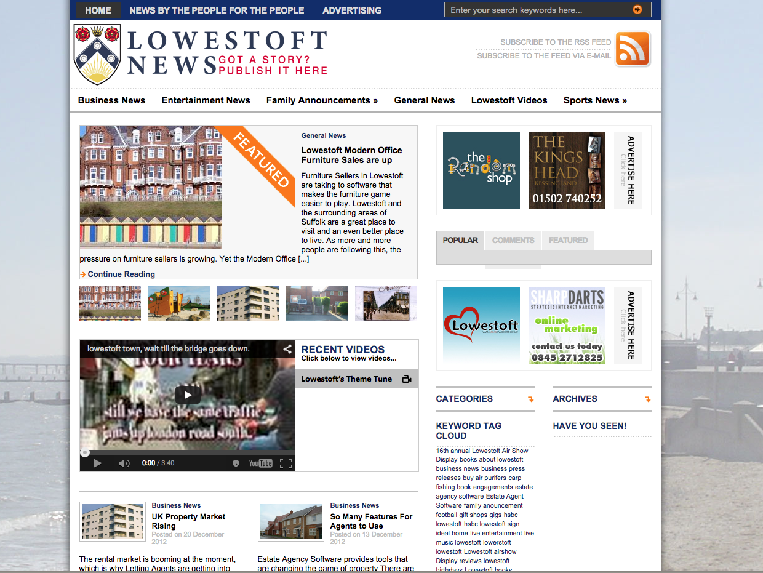This screenshot has height=573, width=763.
Task: Click Continue Reading link
Action: [x=121, y=274]
